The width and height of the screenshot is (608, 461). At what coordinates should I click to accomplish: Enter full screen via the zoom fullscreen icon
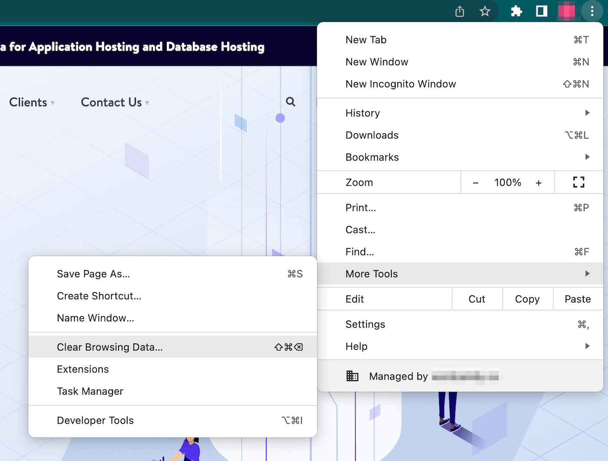579,182
